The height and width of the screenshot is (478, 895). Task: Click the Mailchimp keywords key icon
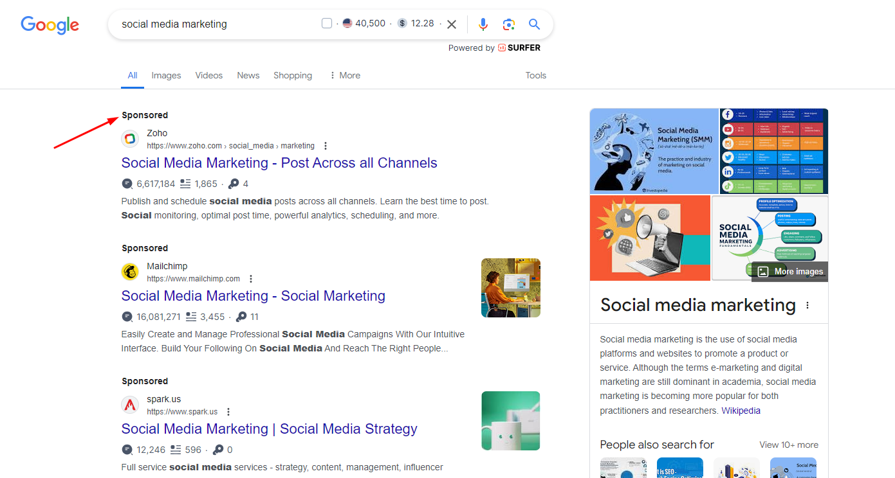click(241, 317)
